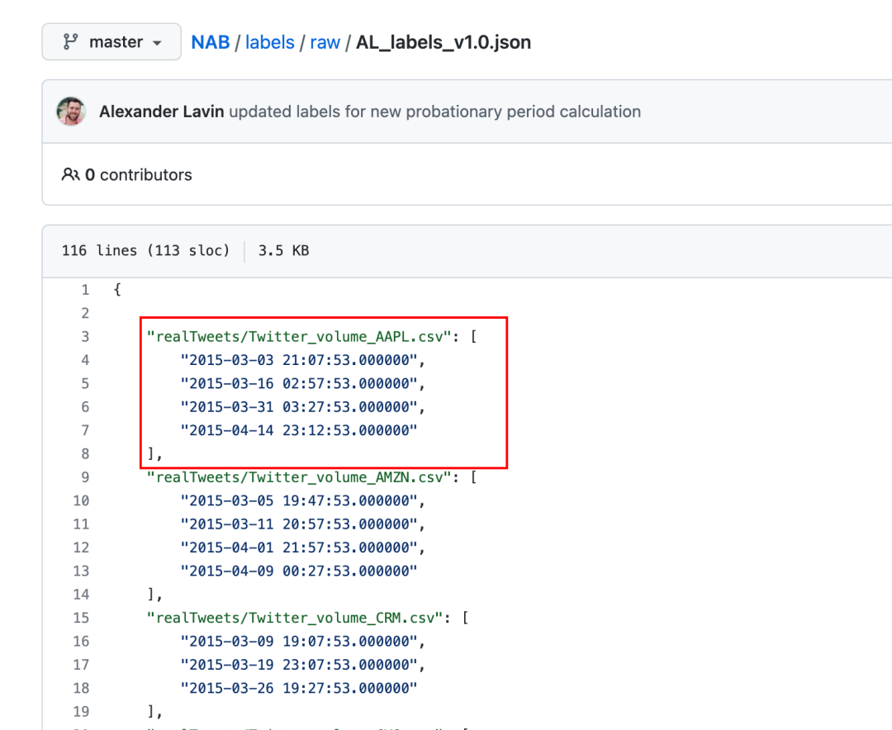Click the Twitter_volume_AMZN.csv key
The height and width of the screenshot is (730, 892).
[299, 477]
